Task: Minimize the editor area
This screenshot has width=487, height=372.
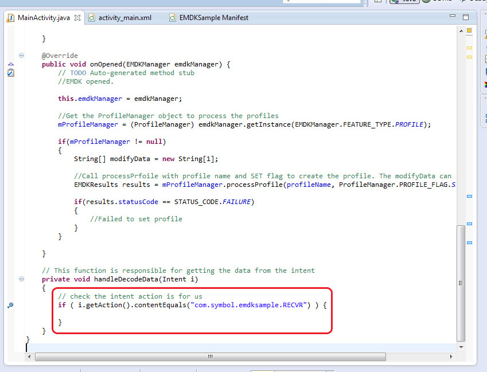Action: [x=453, y=16]
